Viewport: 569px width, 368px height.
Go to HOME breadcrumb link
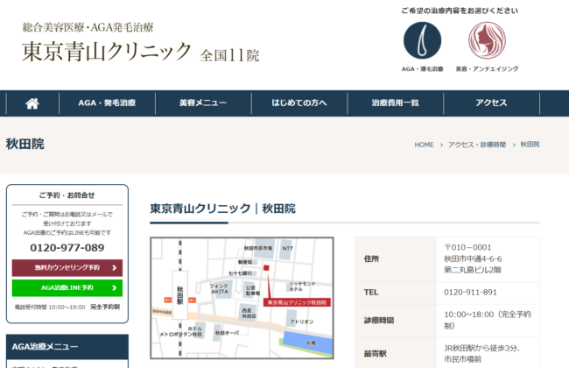click(x=424, y=145)
